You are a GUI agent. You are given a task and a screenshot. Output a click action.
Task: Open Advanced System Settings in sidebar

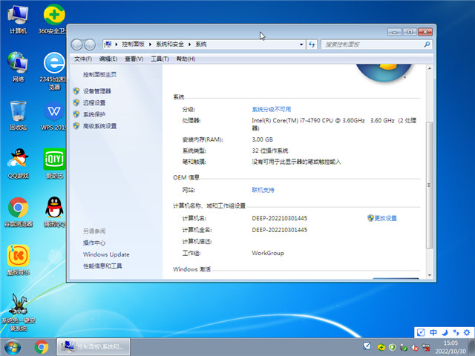point(99,126)
